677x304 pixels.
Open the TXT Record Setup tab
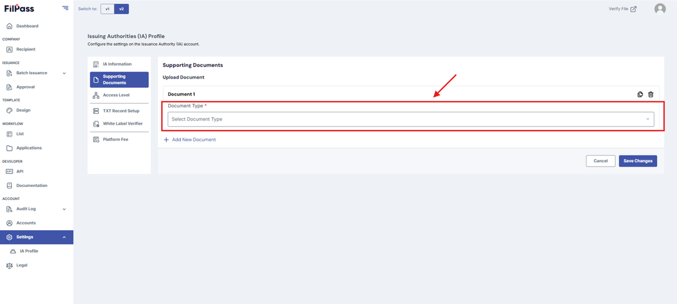pos(119,111)
